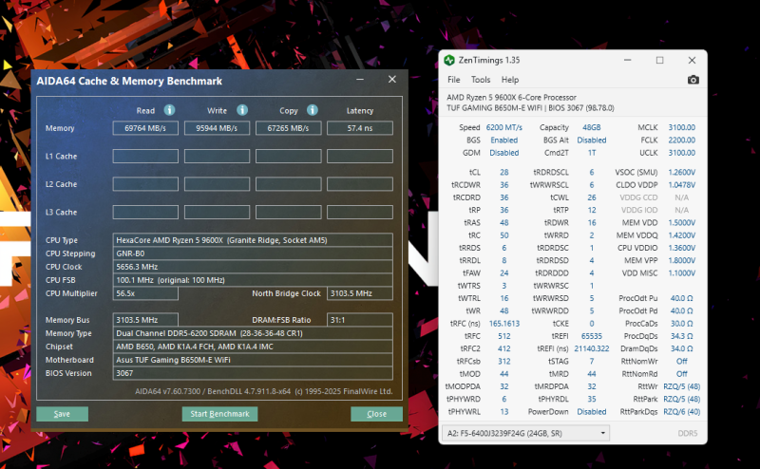Click the Memory Copy value 67265 MB/s
The width and height of the screenshot is (760, 469).
289,128
